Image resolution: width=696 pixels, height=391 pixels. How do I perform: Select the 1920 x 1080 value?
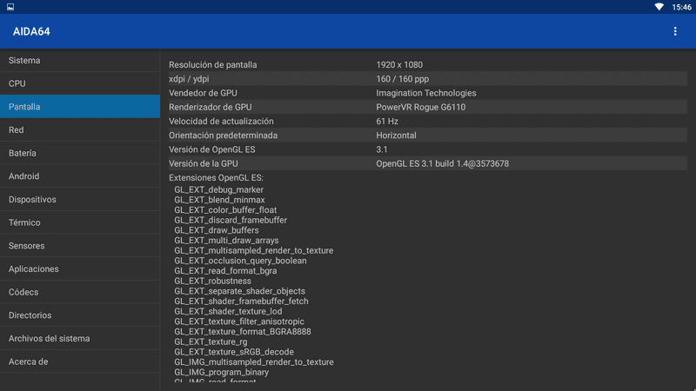pos(399,64)
